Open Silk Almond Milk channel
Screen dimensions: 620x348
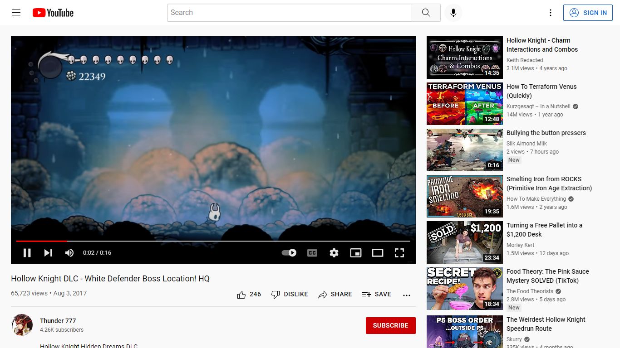pos(527,144)
